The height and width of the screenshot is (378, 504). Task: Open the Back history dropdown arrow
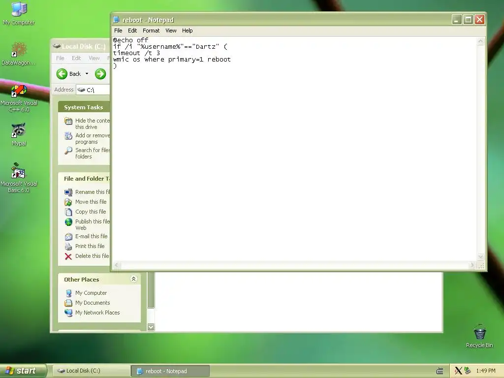87,74
